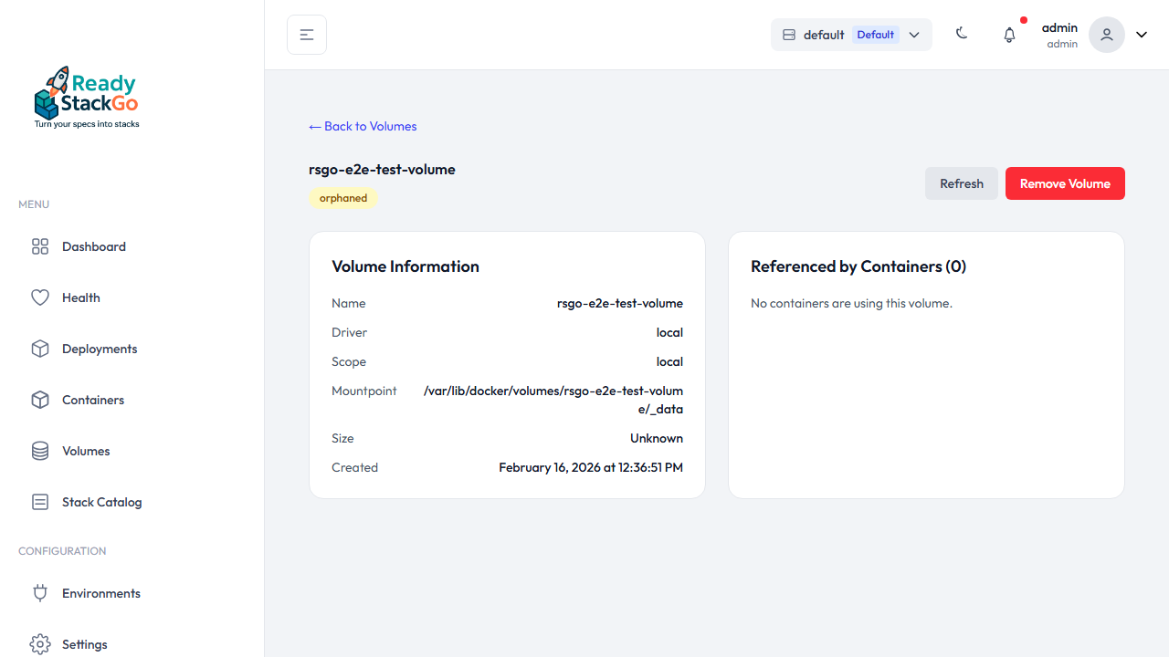Follow the Back to Volumes link
The width and height of the screenshot is (1169, 657).
click(363, 126)
